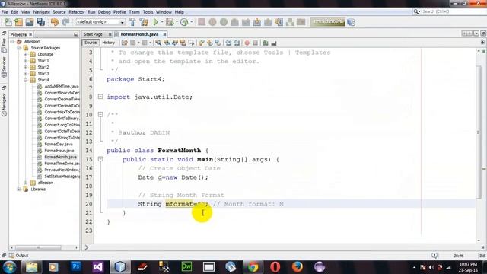Click the New File toolbar icon
Viewport: 487px width, 274px height.
[x=8, y=22]
